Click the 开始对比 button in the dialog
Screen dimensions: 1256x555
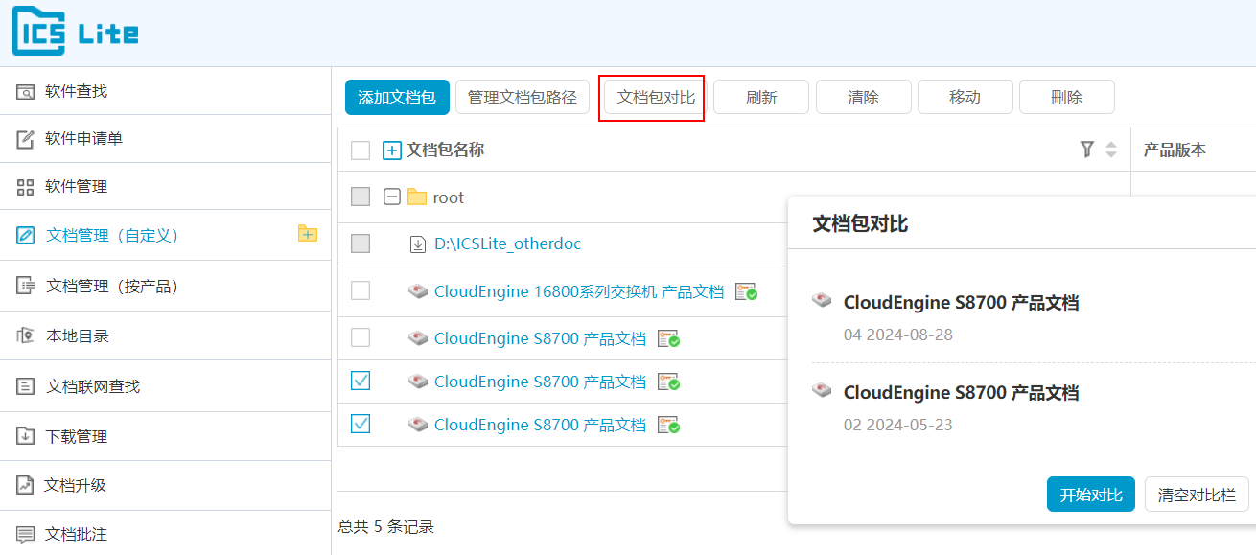[1090, 494]
